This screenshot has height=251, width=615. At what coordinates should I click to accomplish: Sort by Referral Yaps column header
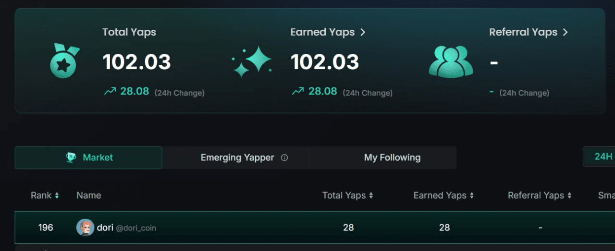point(540,195)
